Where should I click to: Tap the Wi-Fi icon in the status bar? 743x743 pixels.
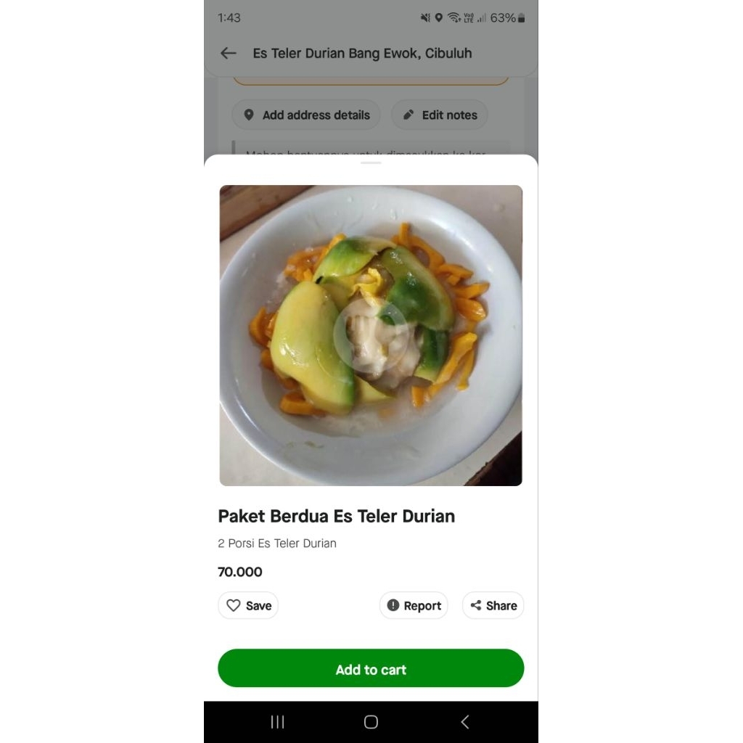pos(454,18)
